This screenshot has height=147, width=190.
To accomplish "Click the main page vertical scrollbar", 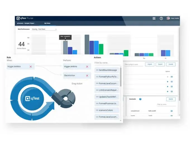I will pyautogui.click(x=179, y=64).
